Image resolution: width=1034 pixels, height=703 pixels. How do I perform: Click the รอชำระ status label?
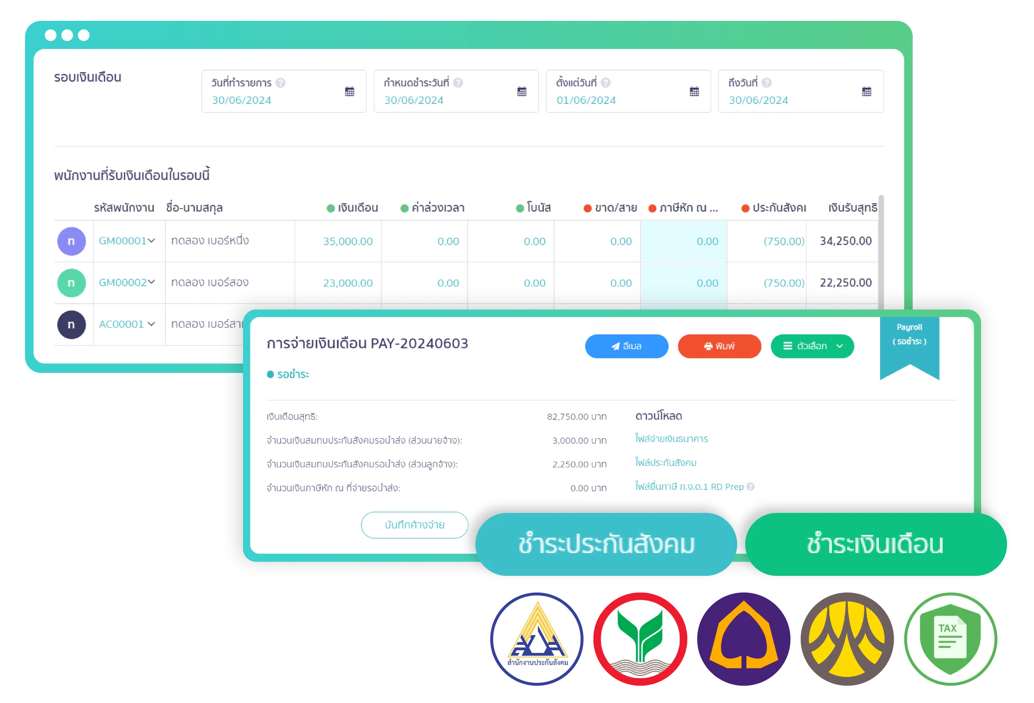(x=288, y=374)
